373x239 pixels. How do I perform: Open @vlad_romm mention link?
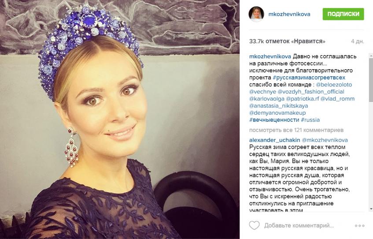pyautogui.click(x=338, y=99)
